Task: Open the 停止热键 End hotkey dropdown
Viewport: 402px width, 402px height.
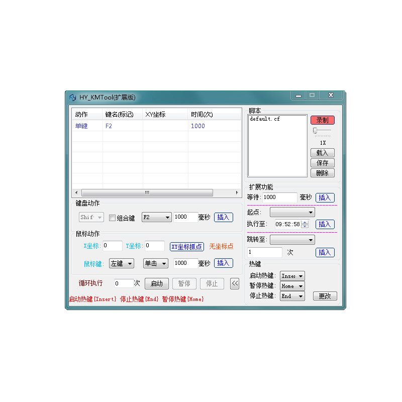Action: (292, 296)
